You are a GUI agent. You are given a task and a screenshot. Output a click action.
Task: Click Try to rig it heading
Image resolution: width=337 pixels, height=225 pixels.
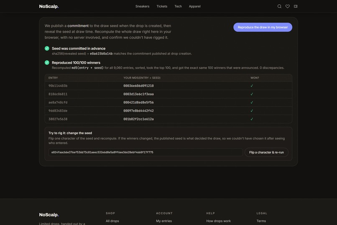pos(70,133)
